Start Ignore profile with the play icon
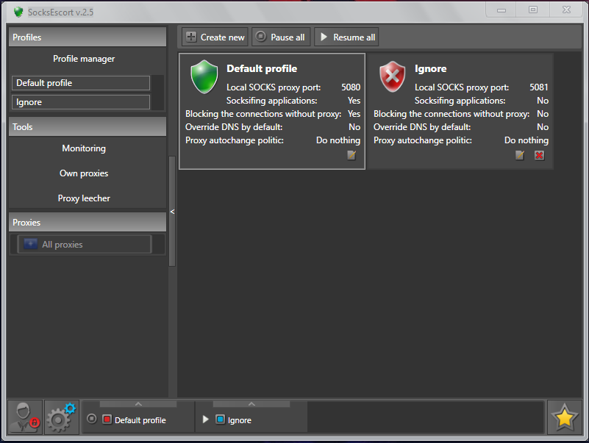 click(205, 419)
